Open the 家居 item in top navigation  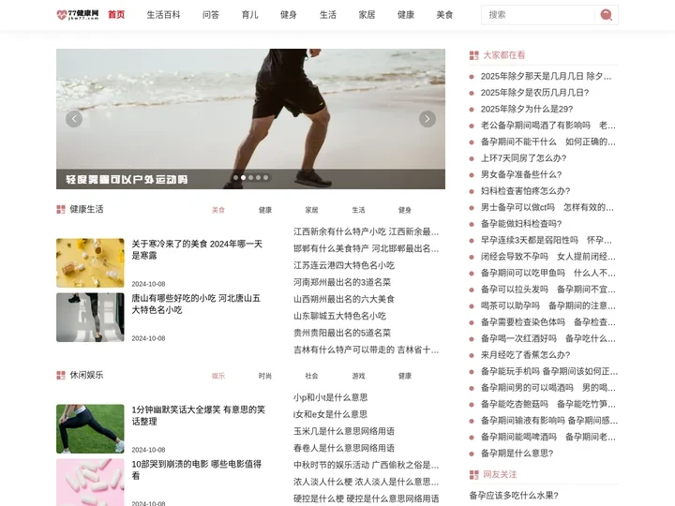coord(367,15)
